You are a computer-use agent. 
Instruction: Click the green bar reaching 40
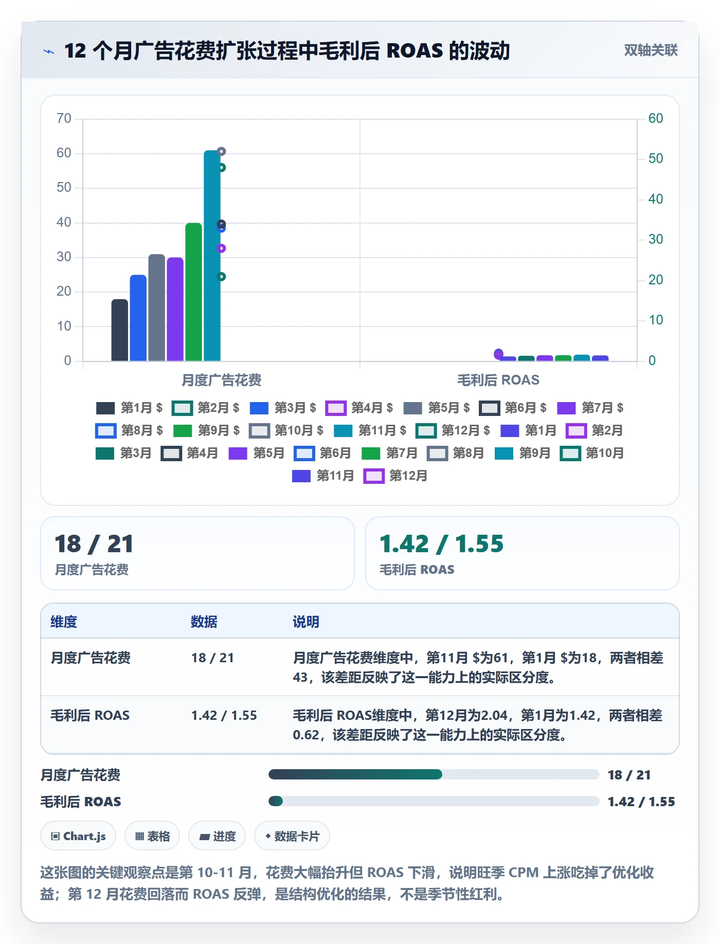coord(193,292)
